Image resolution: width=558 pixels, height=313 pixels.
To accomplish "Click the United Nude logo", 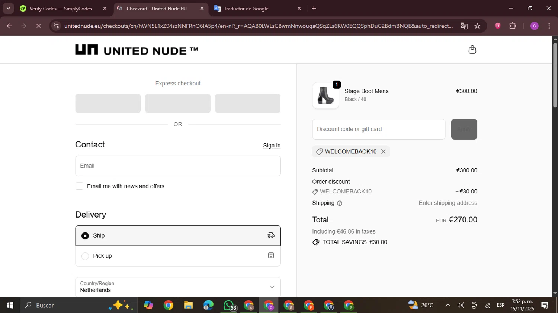I will (x=137, y=50).
